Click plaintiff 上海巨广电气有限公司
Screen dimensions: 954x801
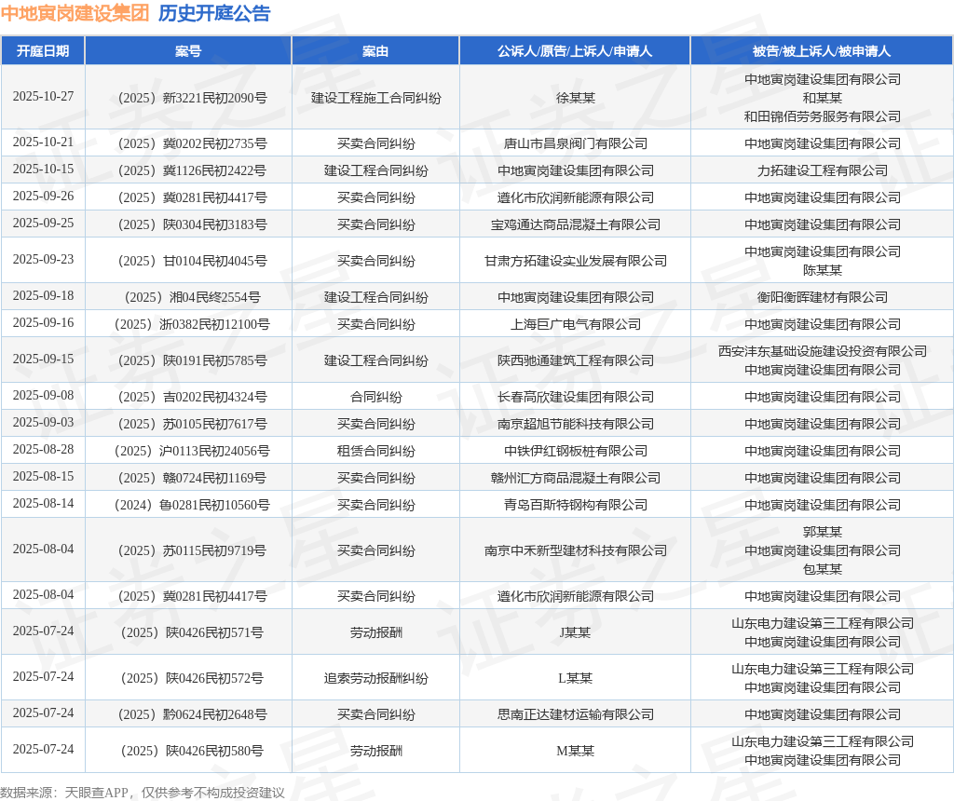576,324
